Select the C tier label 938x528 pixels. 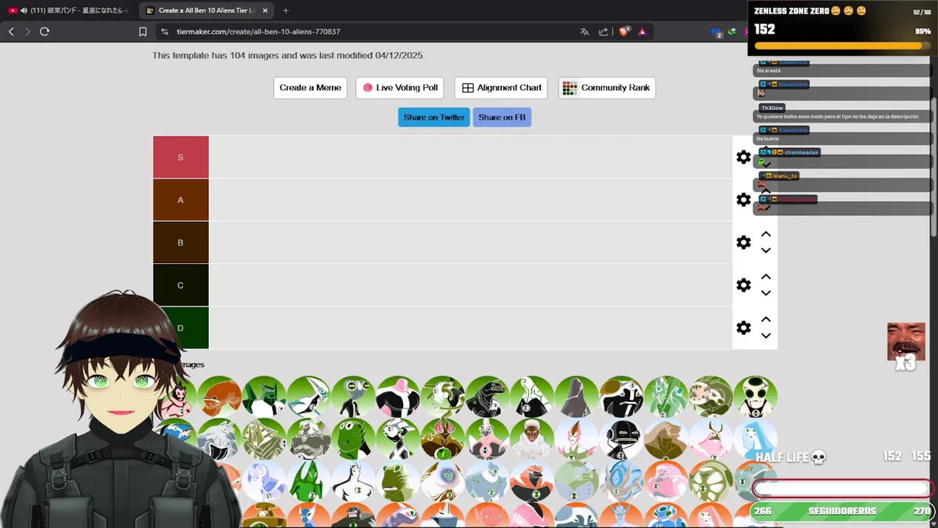180,285
